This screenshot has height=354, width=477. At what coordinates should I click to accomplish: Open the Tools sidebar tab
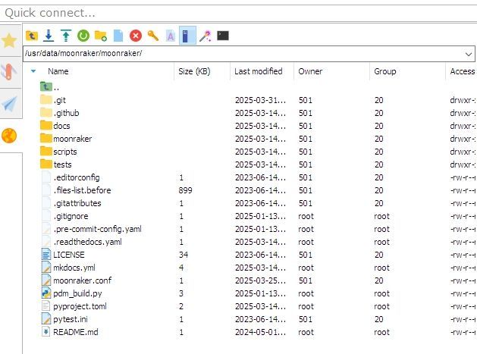pos(9,72)
